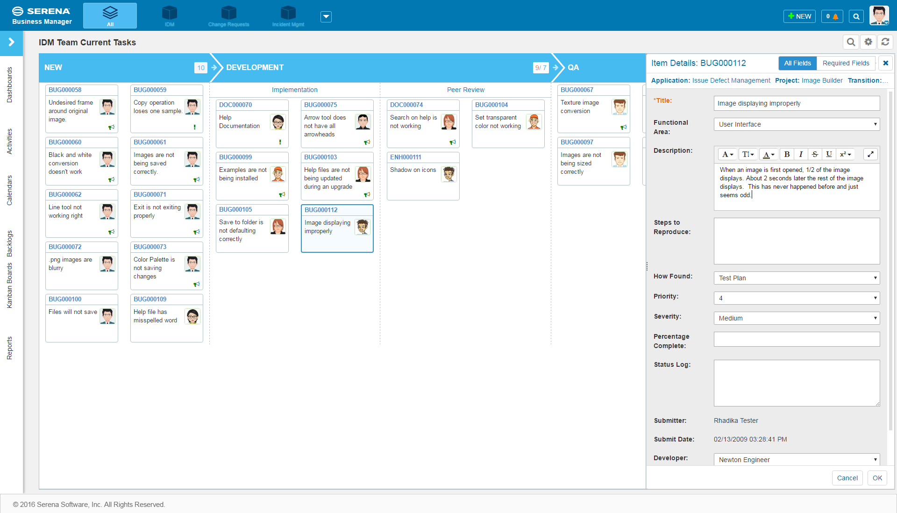Screen dimensions: 897x513
Task: Click the notifications bell icon
Action: pos(835,16)
